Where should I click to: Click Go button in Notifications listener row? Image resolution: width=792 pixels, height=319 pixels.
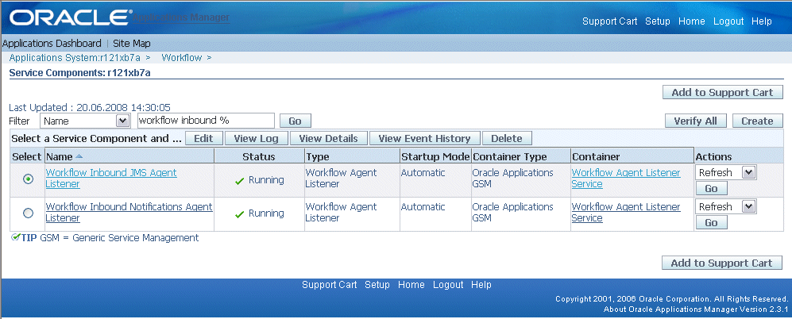(x=711, y=223)
